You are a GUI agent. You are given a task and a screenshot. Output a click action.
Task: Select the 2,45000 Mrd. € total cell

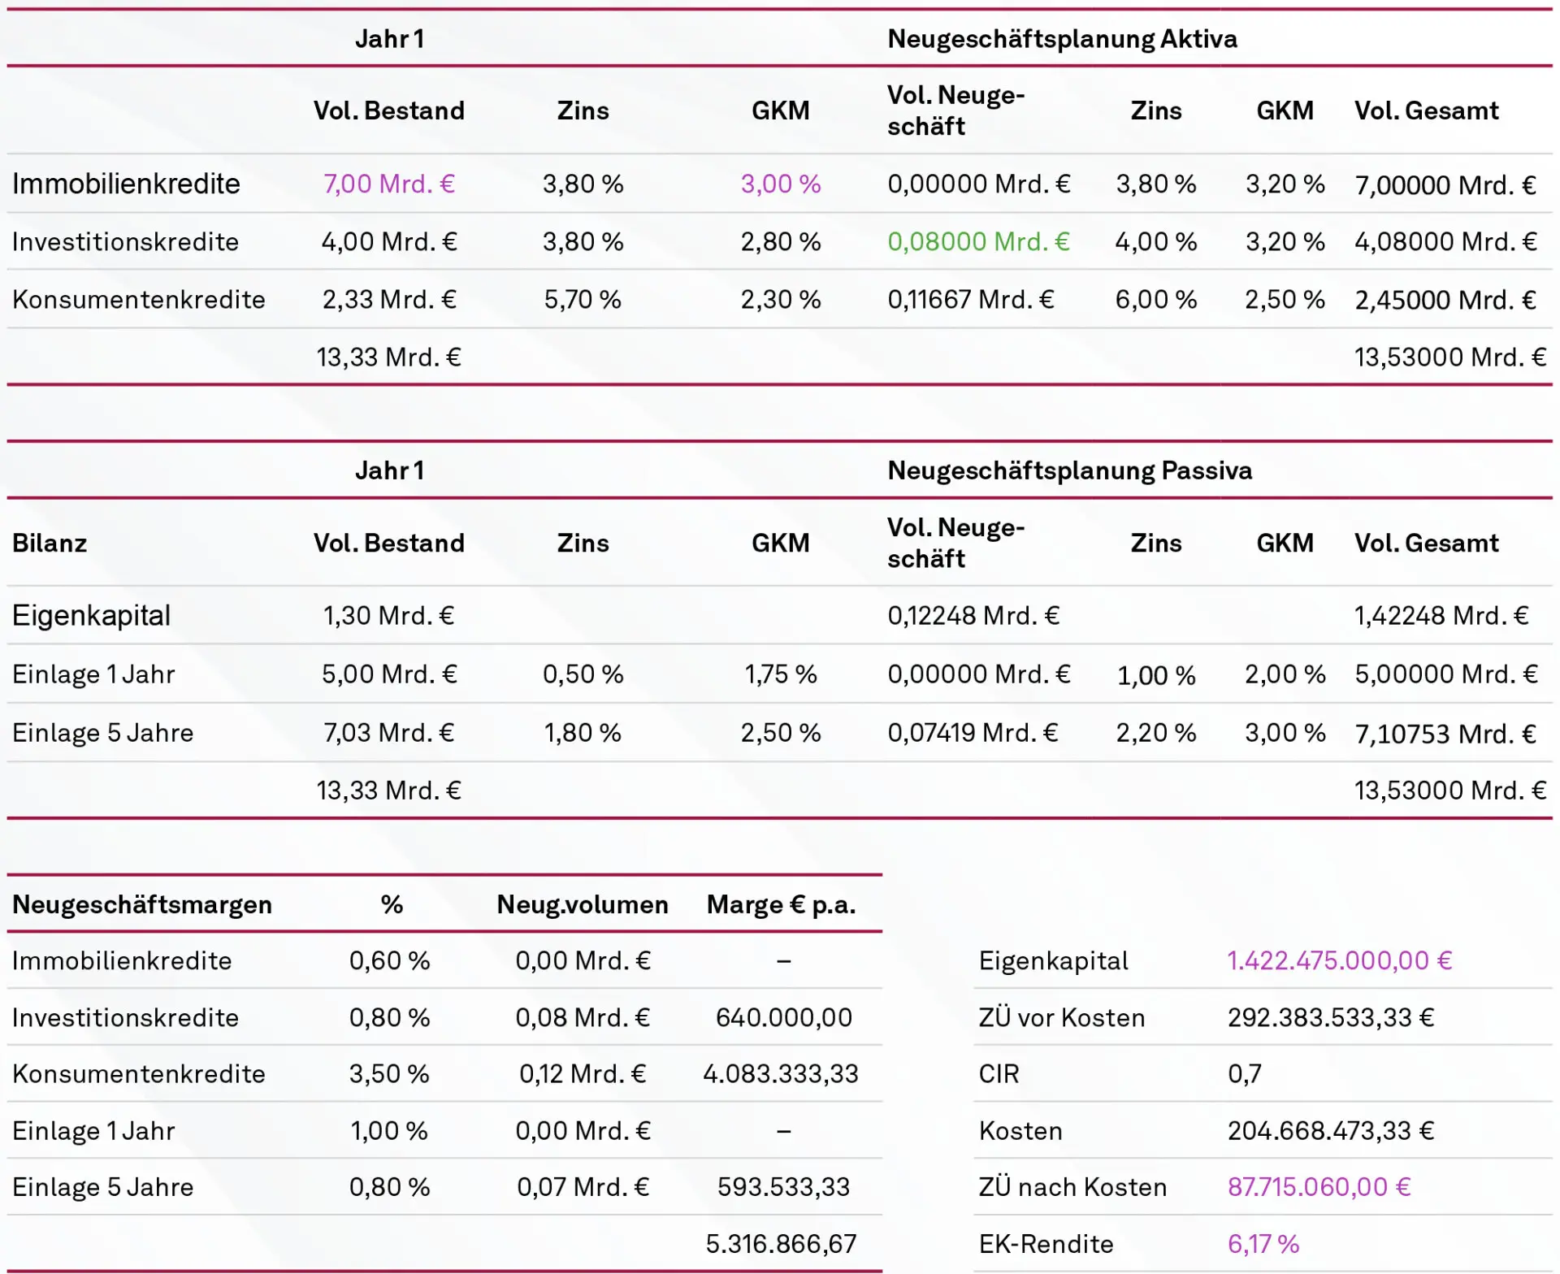coord(1445,300)
